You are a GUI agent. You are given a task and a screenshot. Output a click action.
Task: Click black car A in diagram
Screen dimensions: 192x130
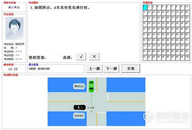point(80,108)
